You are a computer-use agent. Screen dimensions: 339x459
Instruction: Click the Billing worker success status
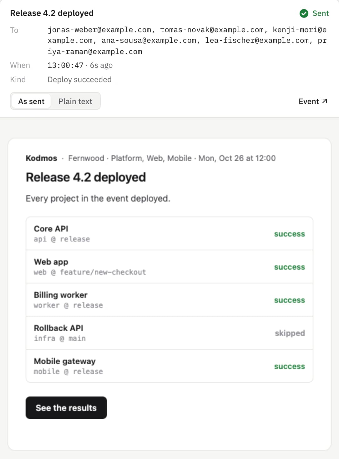point(289,300)
